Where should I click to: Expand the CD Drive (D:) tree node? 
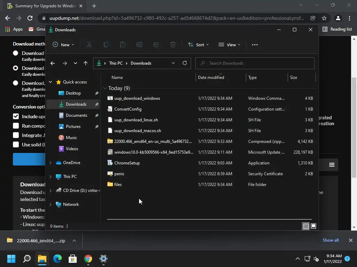(x=50, y=191)
